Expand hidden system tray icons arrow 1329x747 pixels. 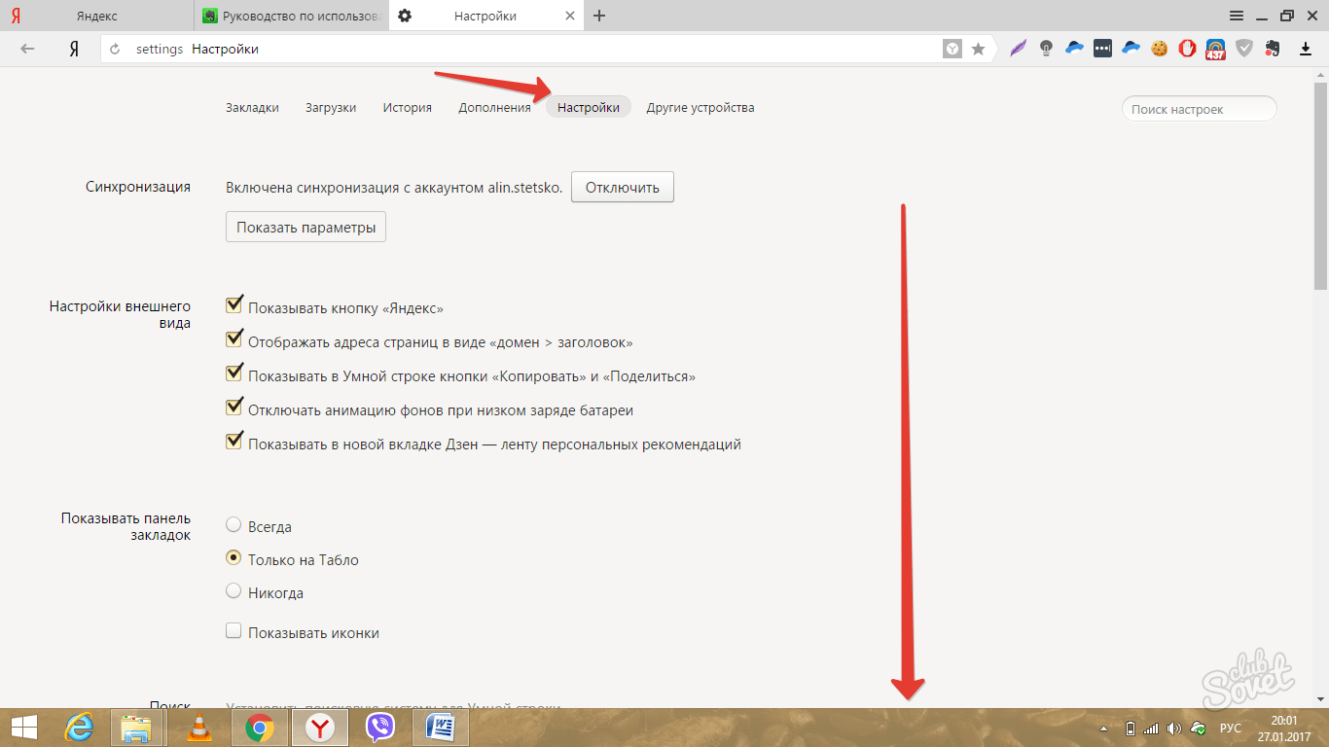click(1103, 729)
